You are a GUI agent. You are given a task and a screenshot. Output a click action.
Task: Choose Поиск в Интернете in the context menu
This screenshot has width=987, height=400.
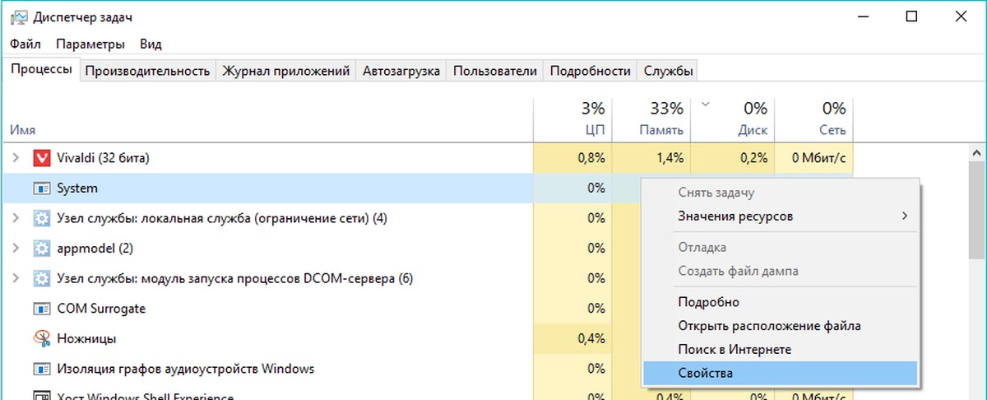pos(780,350)
